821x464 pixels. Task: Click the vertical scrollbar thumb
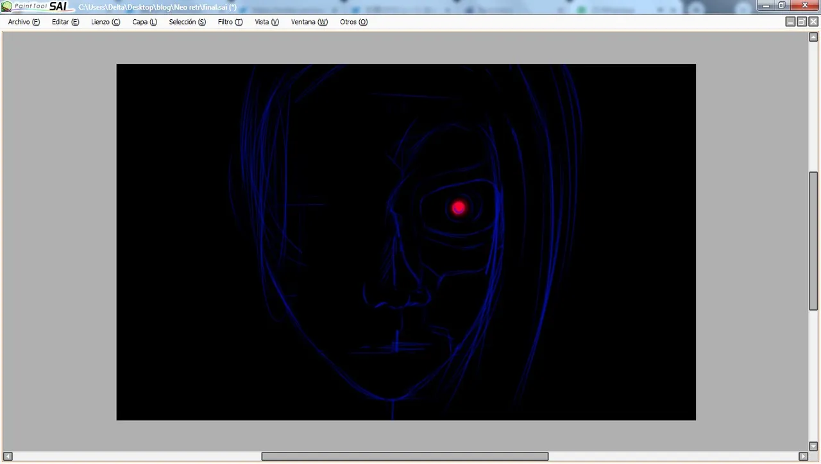[x=813, y=241]
